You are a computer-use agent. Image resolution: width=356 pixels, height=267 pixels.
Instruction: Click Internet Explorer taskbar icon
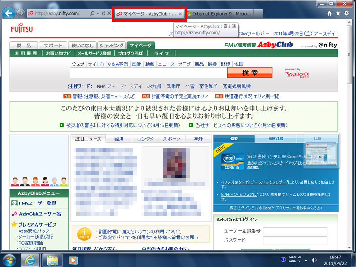(30, 260)
